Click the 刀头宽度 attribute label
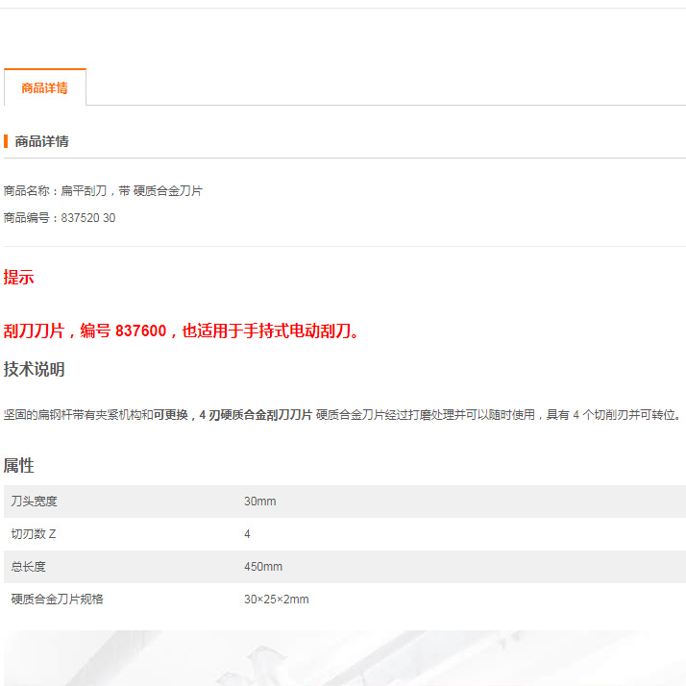686x686 pixels. coord(35,502)
